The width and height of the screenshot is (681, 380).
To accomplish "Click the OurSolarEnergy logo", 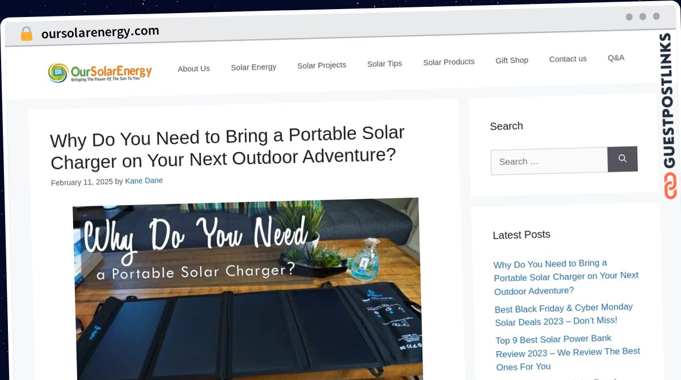I will tap(100, 73).
